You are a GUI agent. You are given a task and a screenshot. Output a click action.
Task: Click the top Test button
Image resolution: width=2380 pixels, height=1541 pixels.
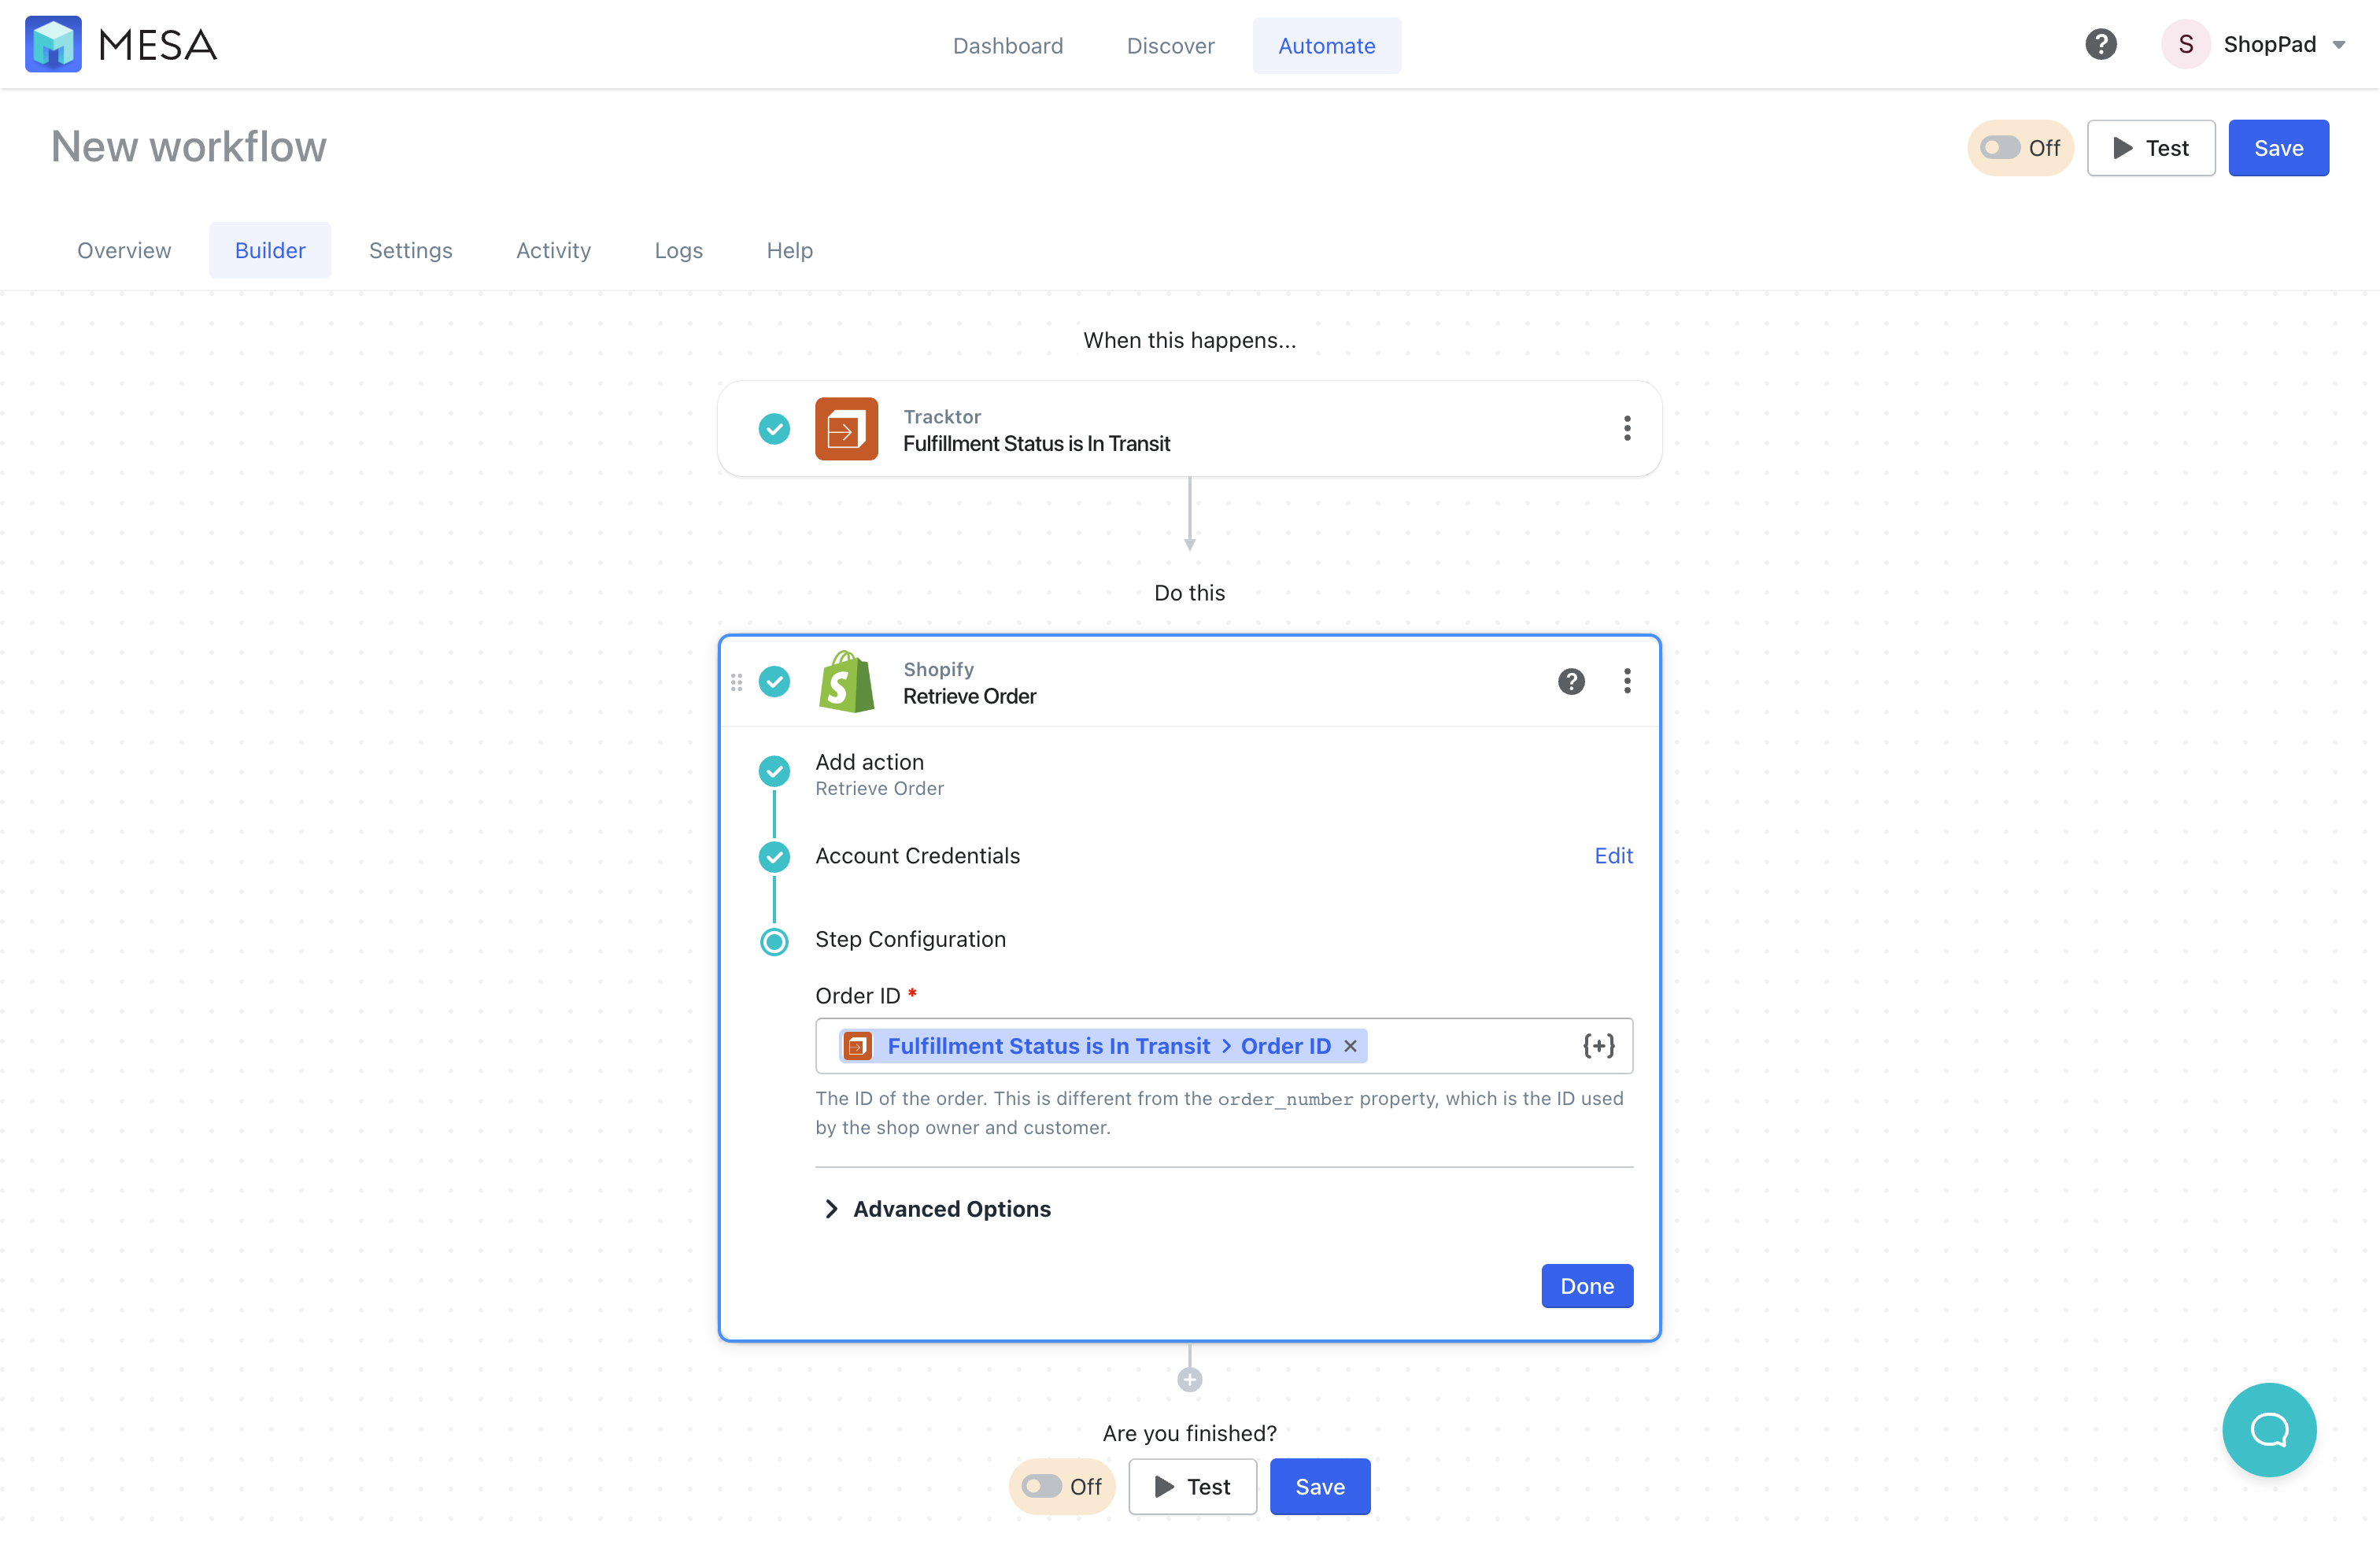click(x=2151, y=148)
